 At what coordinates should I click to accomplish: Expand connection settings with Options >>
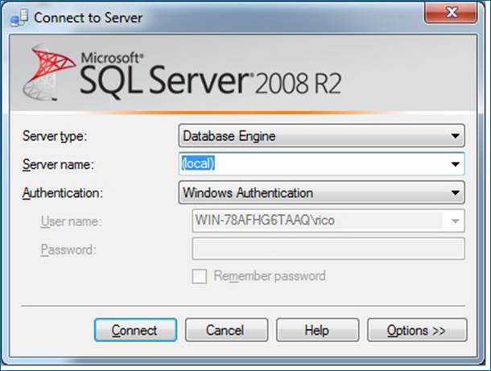417,330
